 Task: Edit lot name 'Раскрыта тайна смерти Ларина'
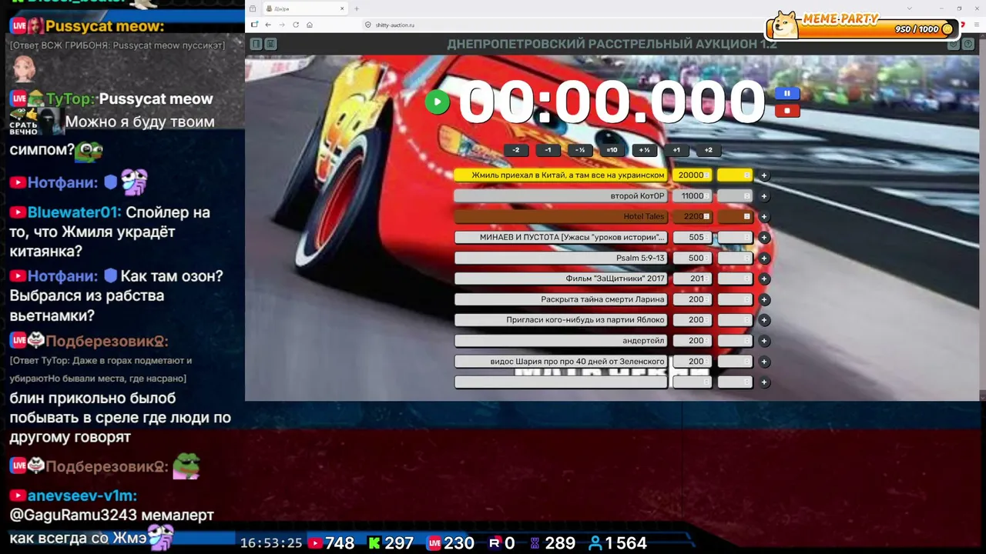pos(561,299)
